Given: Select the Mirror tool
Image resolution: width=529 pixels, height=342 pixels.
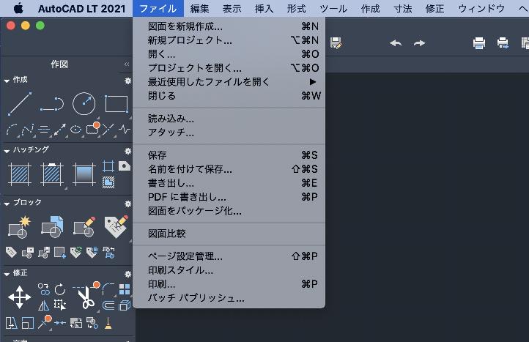Looking at the screenshot, I should (43, 305).
